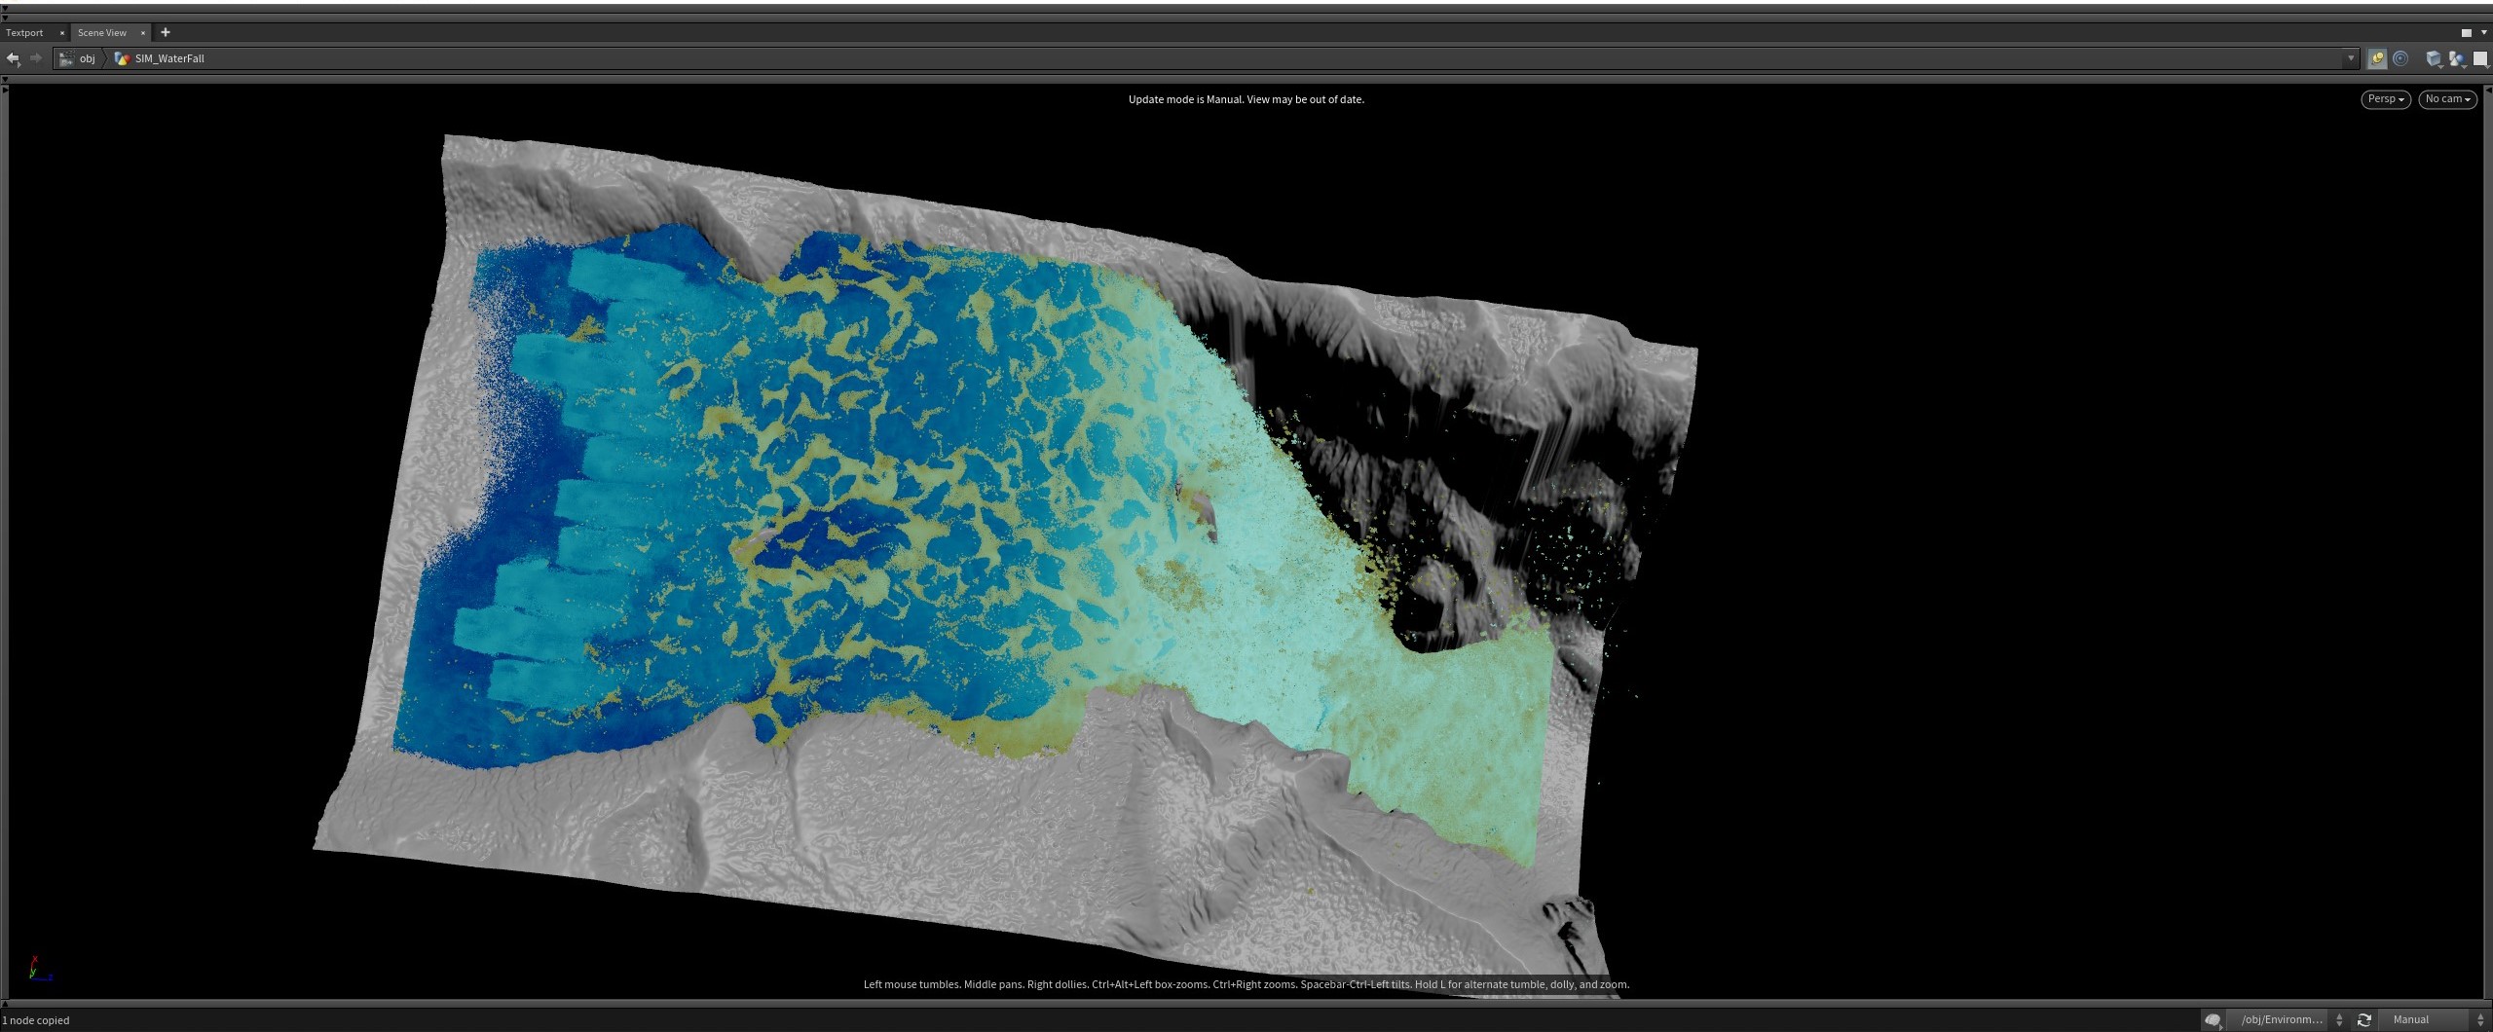Open pane tab options arrow menu
The image size is (2493, 1032).
click(2484, 32)
